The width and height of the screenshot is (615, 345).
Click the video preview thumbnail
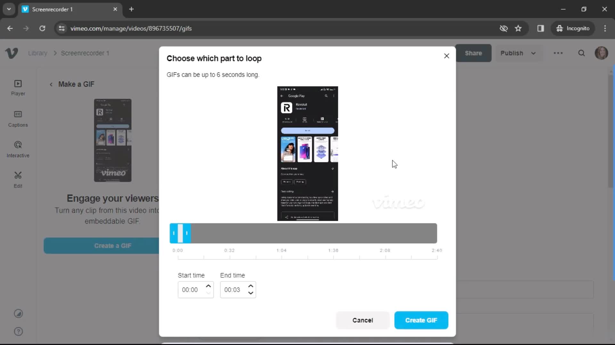coord(307,153)
